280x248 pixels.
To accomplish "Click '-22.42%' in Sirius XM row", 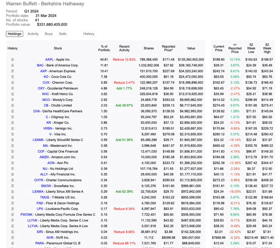I will pos(235,232).
